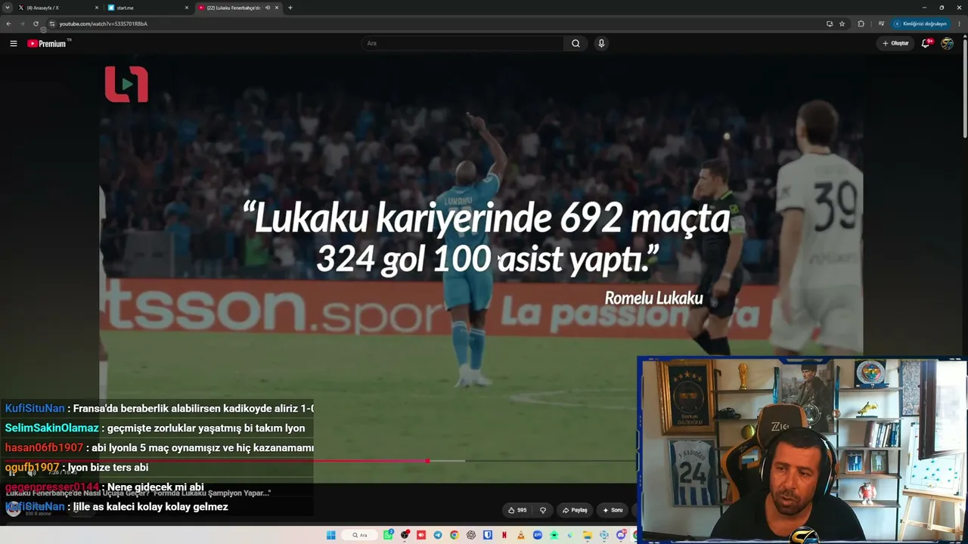
Task: Click chat username hasan06fb1907
Action: [x=44, y=448]
